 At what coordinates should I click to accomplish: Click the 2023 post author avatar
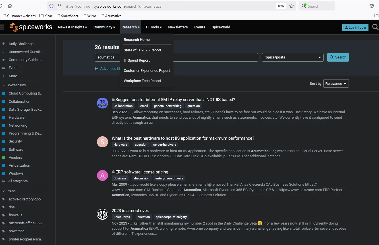pyautogui.click(x=102, y=214)
